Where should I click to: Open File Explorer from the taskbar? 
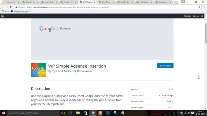[x=78, y=113]
